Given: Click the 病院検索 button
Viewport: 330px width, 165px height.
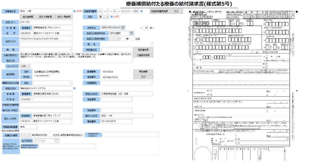Looking at the screenshot, I should 143,72.
